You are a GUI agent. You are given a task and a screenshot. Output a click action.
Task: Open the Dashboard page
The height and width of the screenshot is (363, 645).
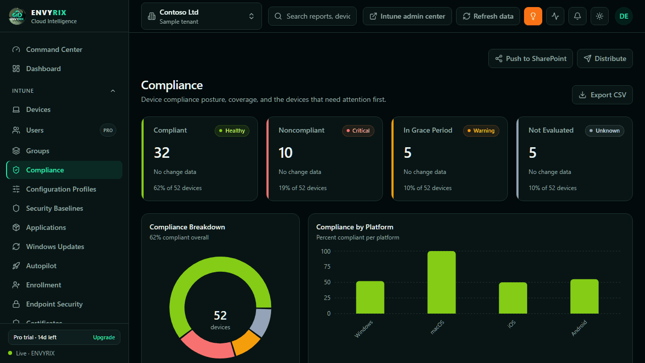point(64,69)
